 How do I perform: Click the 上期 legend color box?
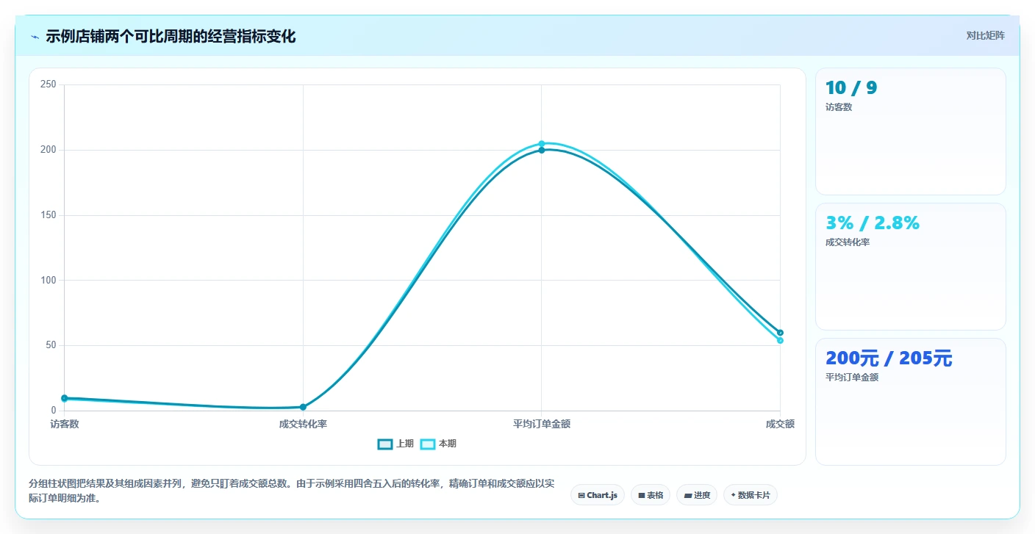[x=385, y=444]
